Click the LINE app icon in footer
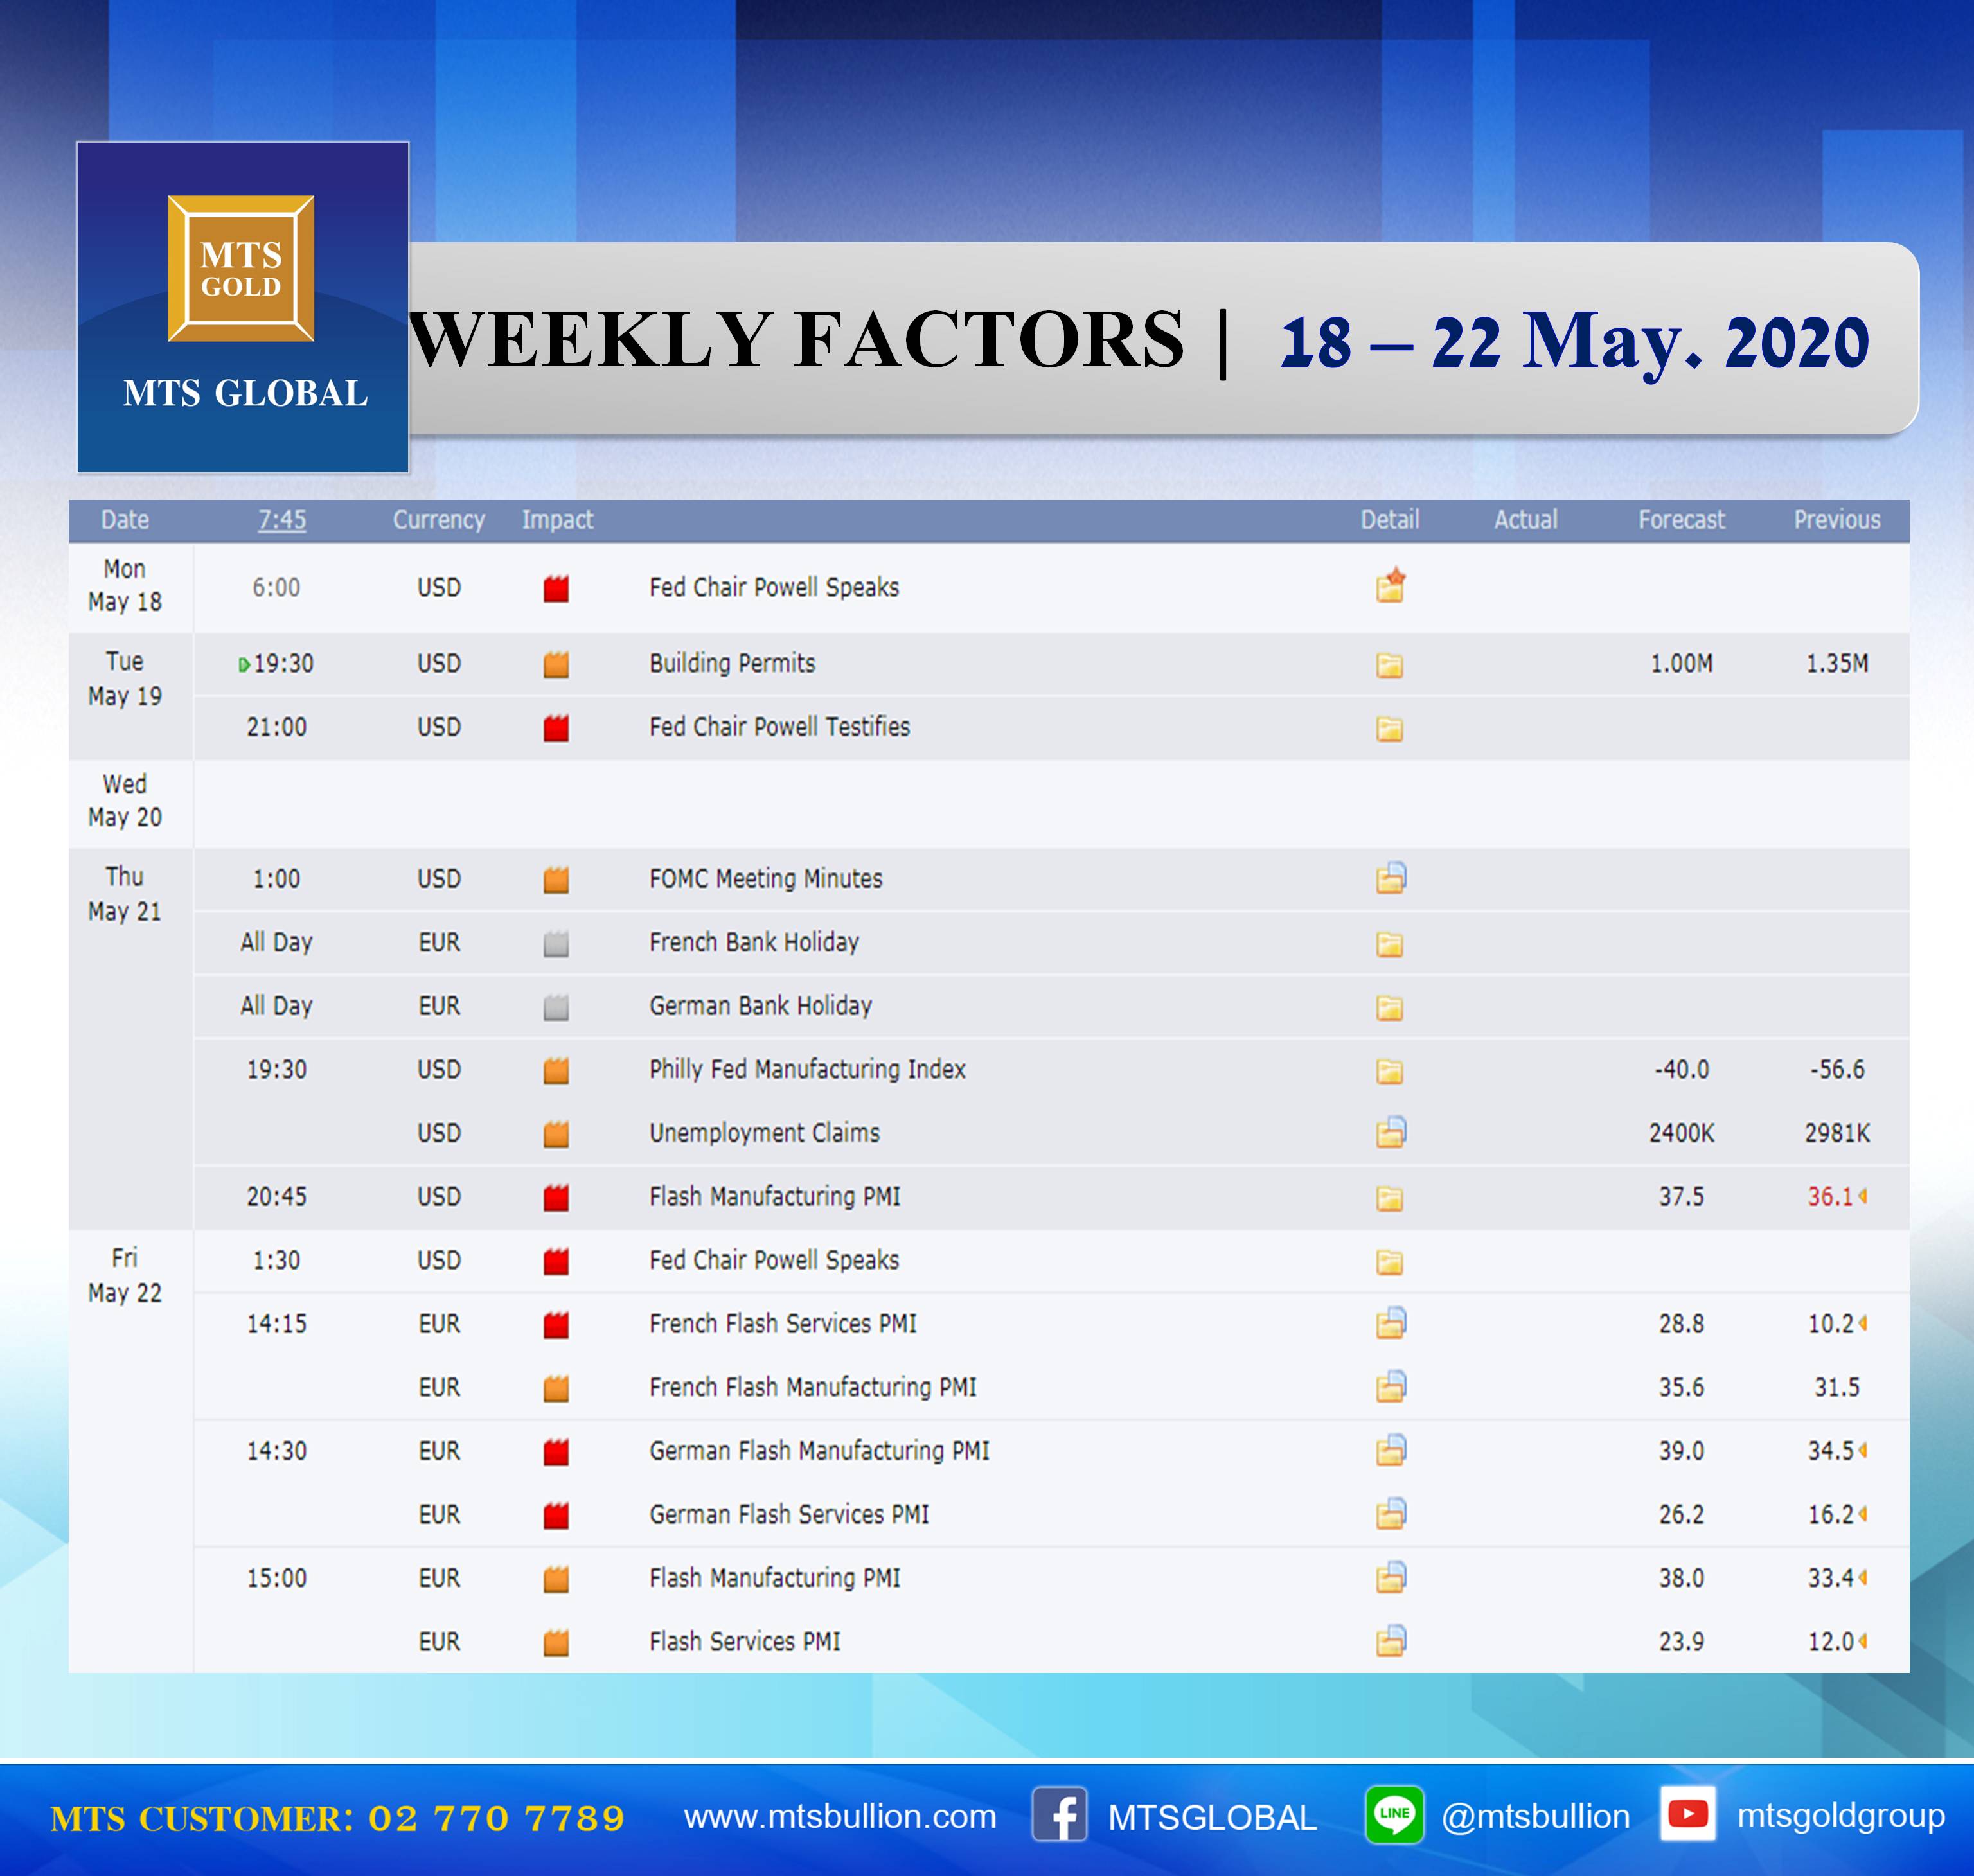 tap(1394, 1814)
